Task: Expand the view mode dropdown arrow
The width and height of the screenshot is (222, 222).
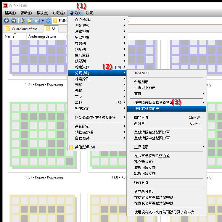Action: (x=43, y=21)
